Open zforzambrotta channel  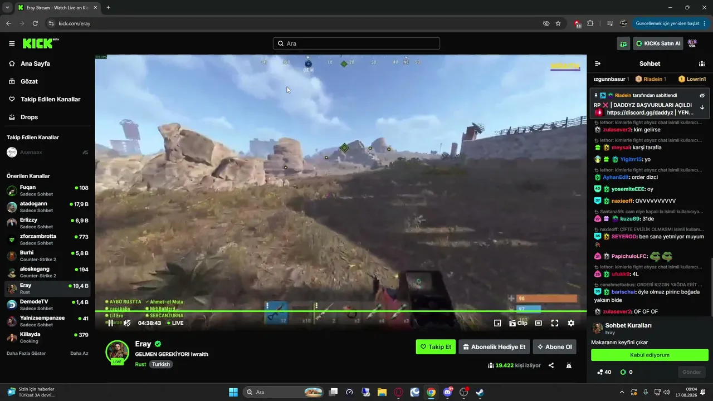pyautogui.click(x=47, y=239)
